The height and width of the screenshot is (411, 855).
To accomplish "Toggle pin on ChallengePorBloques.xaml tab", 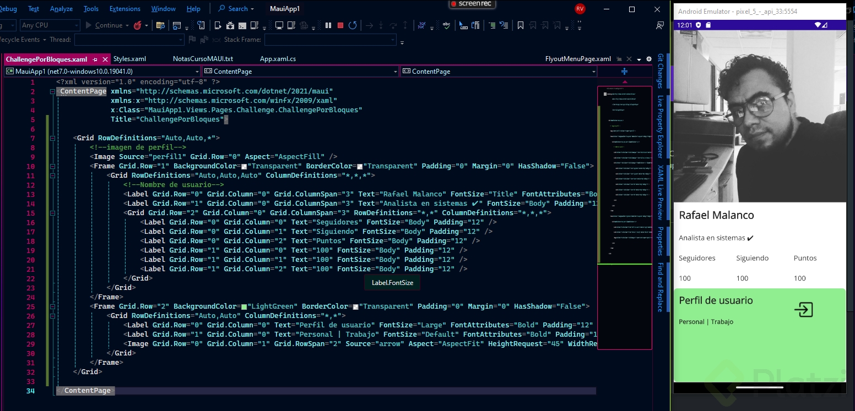I will click(95, 59).
